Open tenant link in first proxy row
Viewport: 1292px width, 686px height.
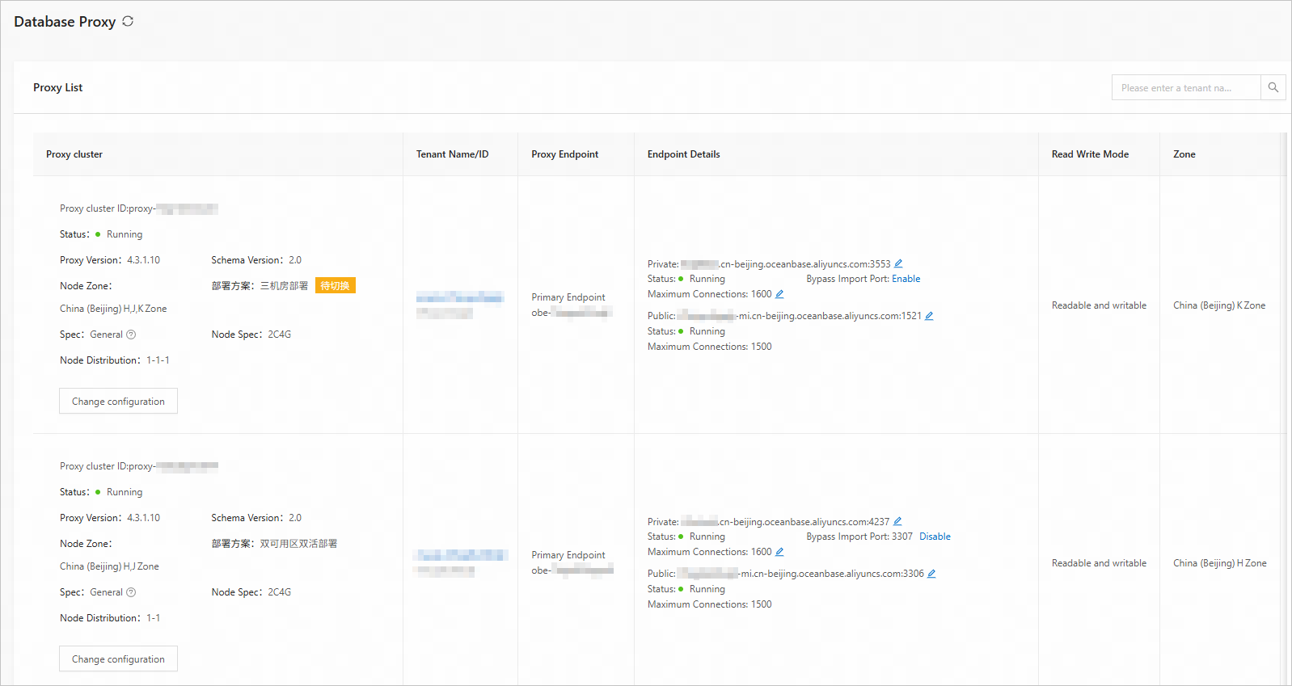coord(460,297)
